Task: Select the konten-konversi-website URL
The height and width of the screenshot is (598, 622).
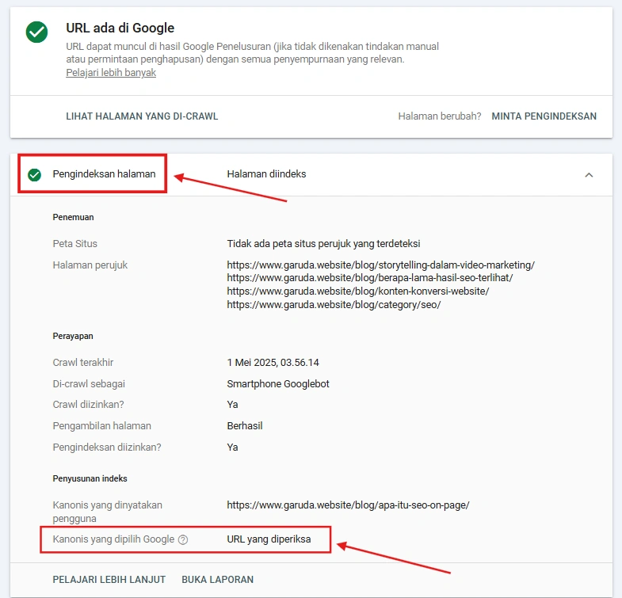Action: pos(358,291)
